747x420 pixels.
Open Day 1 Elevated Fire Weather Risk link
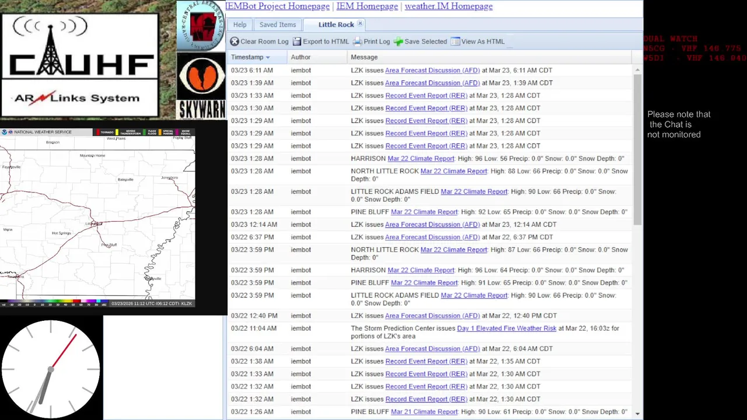pos(507,328)
